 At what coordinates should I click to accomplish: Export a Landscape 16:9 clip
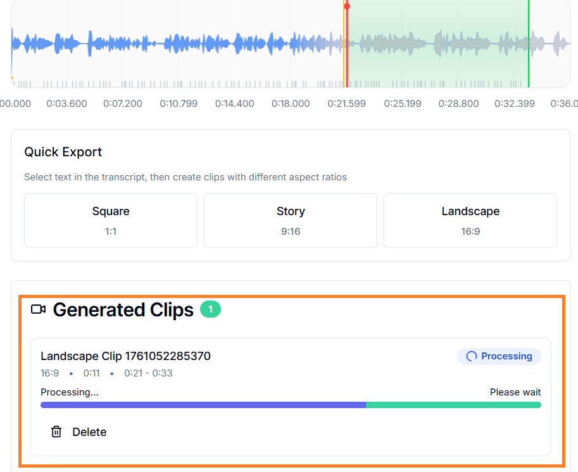point(470,220)
